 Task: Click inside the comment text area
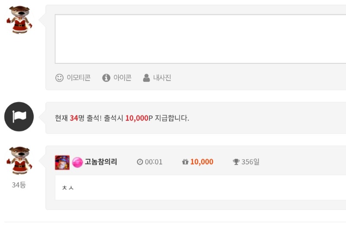[x=200, y=39]
